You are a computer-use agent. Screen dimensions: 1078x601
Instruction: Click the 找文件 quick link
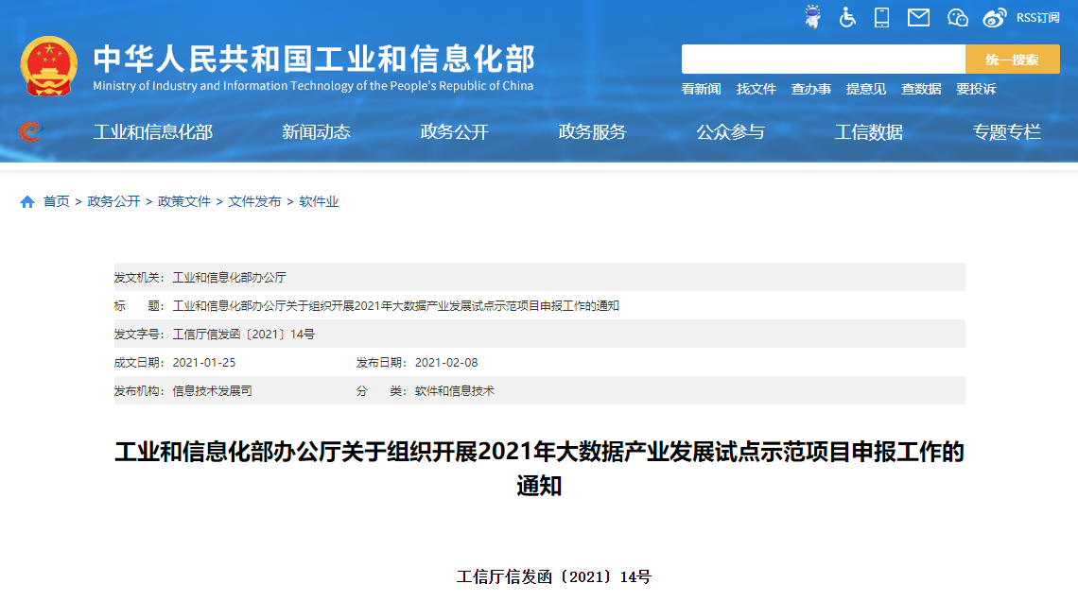tap(756, 89)
